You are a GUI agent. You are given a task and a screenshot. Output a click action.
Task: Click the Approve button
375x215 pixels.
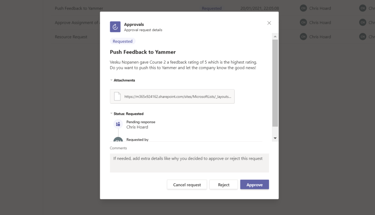click(x=254, y=185)
